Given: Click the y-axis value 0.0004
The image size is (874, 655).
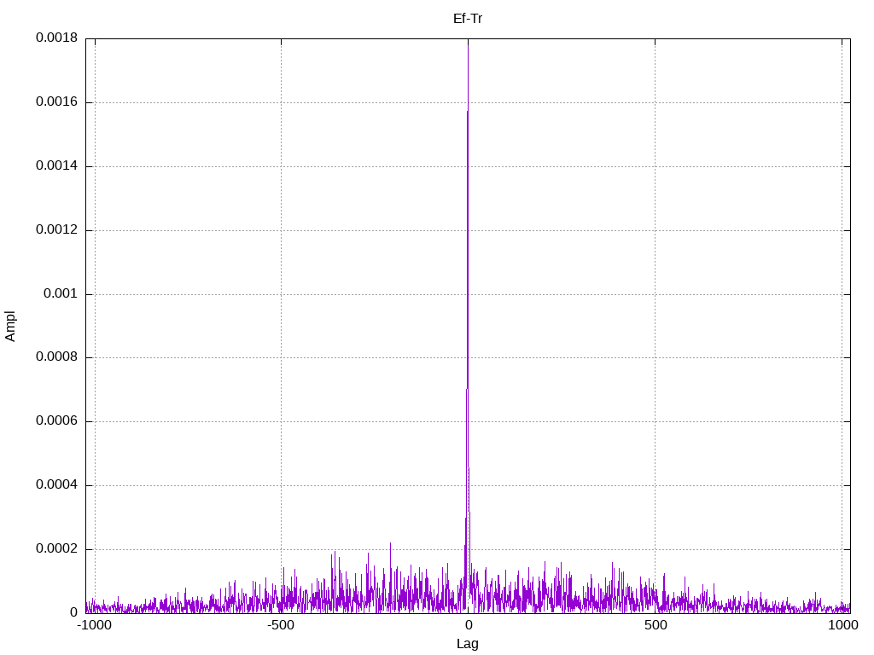Looking at the screenshot, I should tap(57, 485).
